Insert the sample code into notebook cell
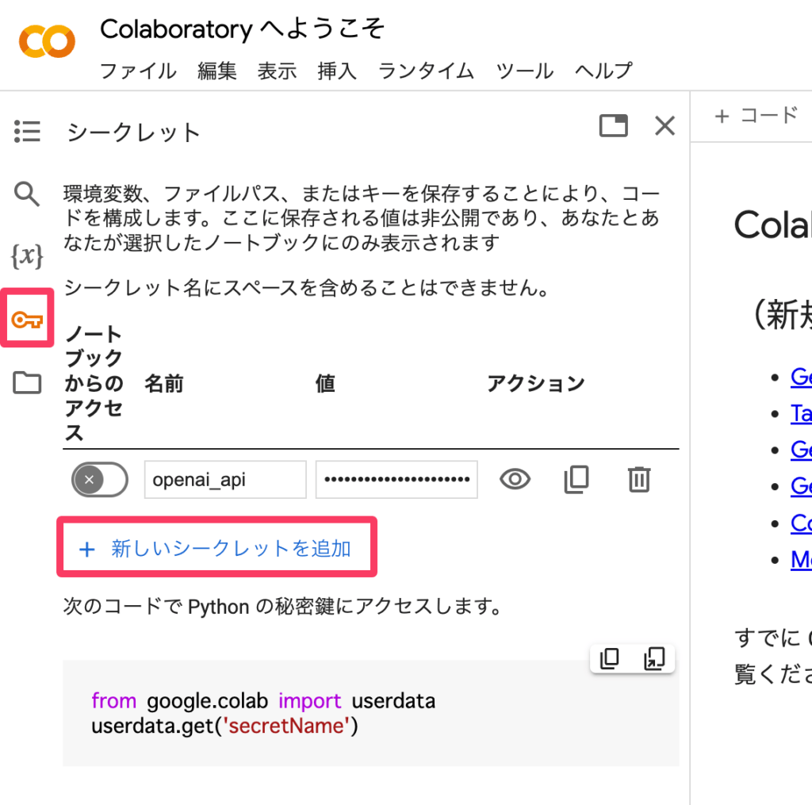The image size is (812, 805). click(x=654, y=659)
